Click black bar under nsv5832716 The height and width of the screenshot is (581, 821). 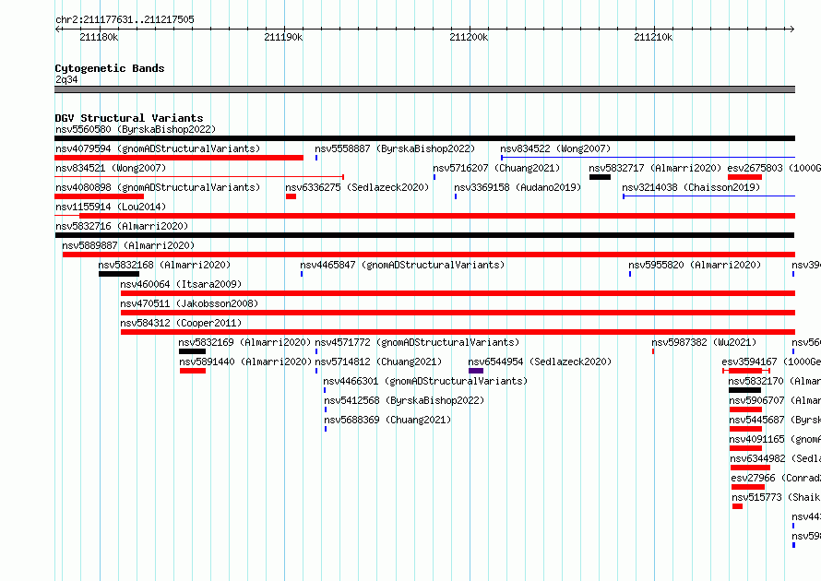(x=424, y=235)
